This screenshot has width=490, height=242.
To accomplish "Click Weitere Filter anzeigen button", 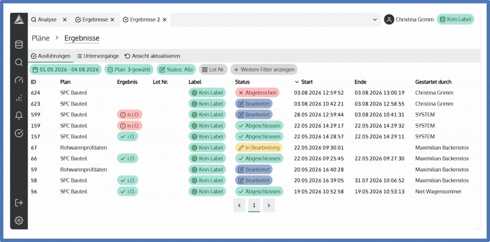I will coord(264,70).
